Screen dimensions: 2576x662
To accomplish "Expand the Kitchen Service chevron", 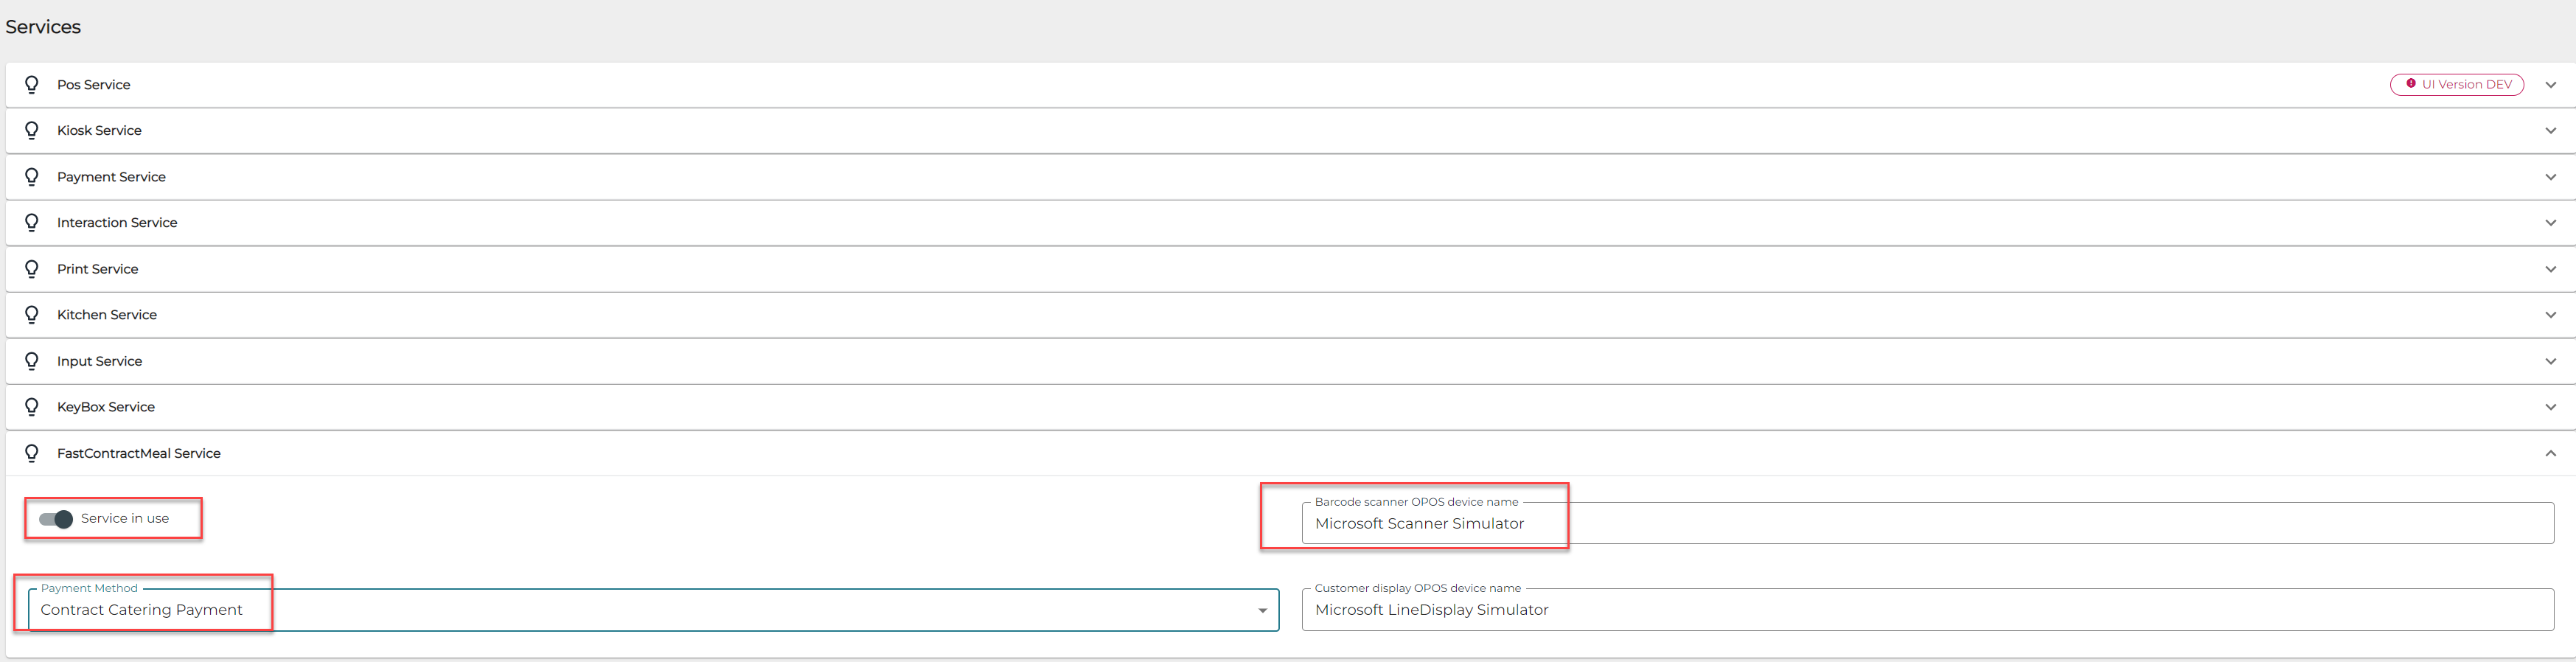I will (2550, 315).
